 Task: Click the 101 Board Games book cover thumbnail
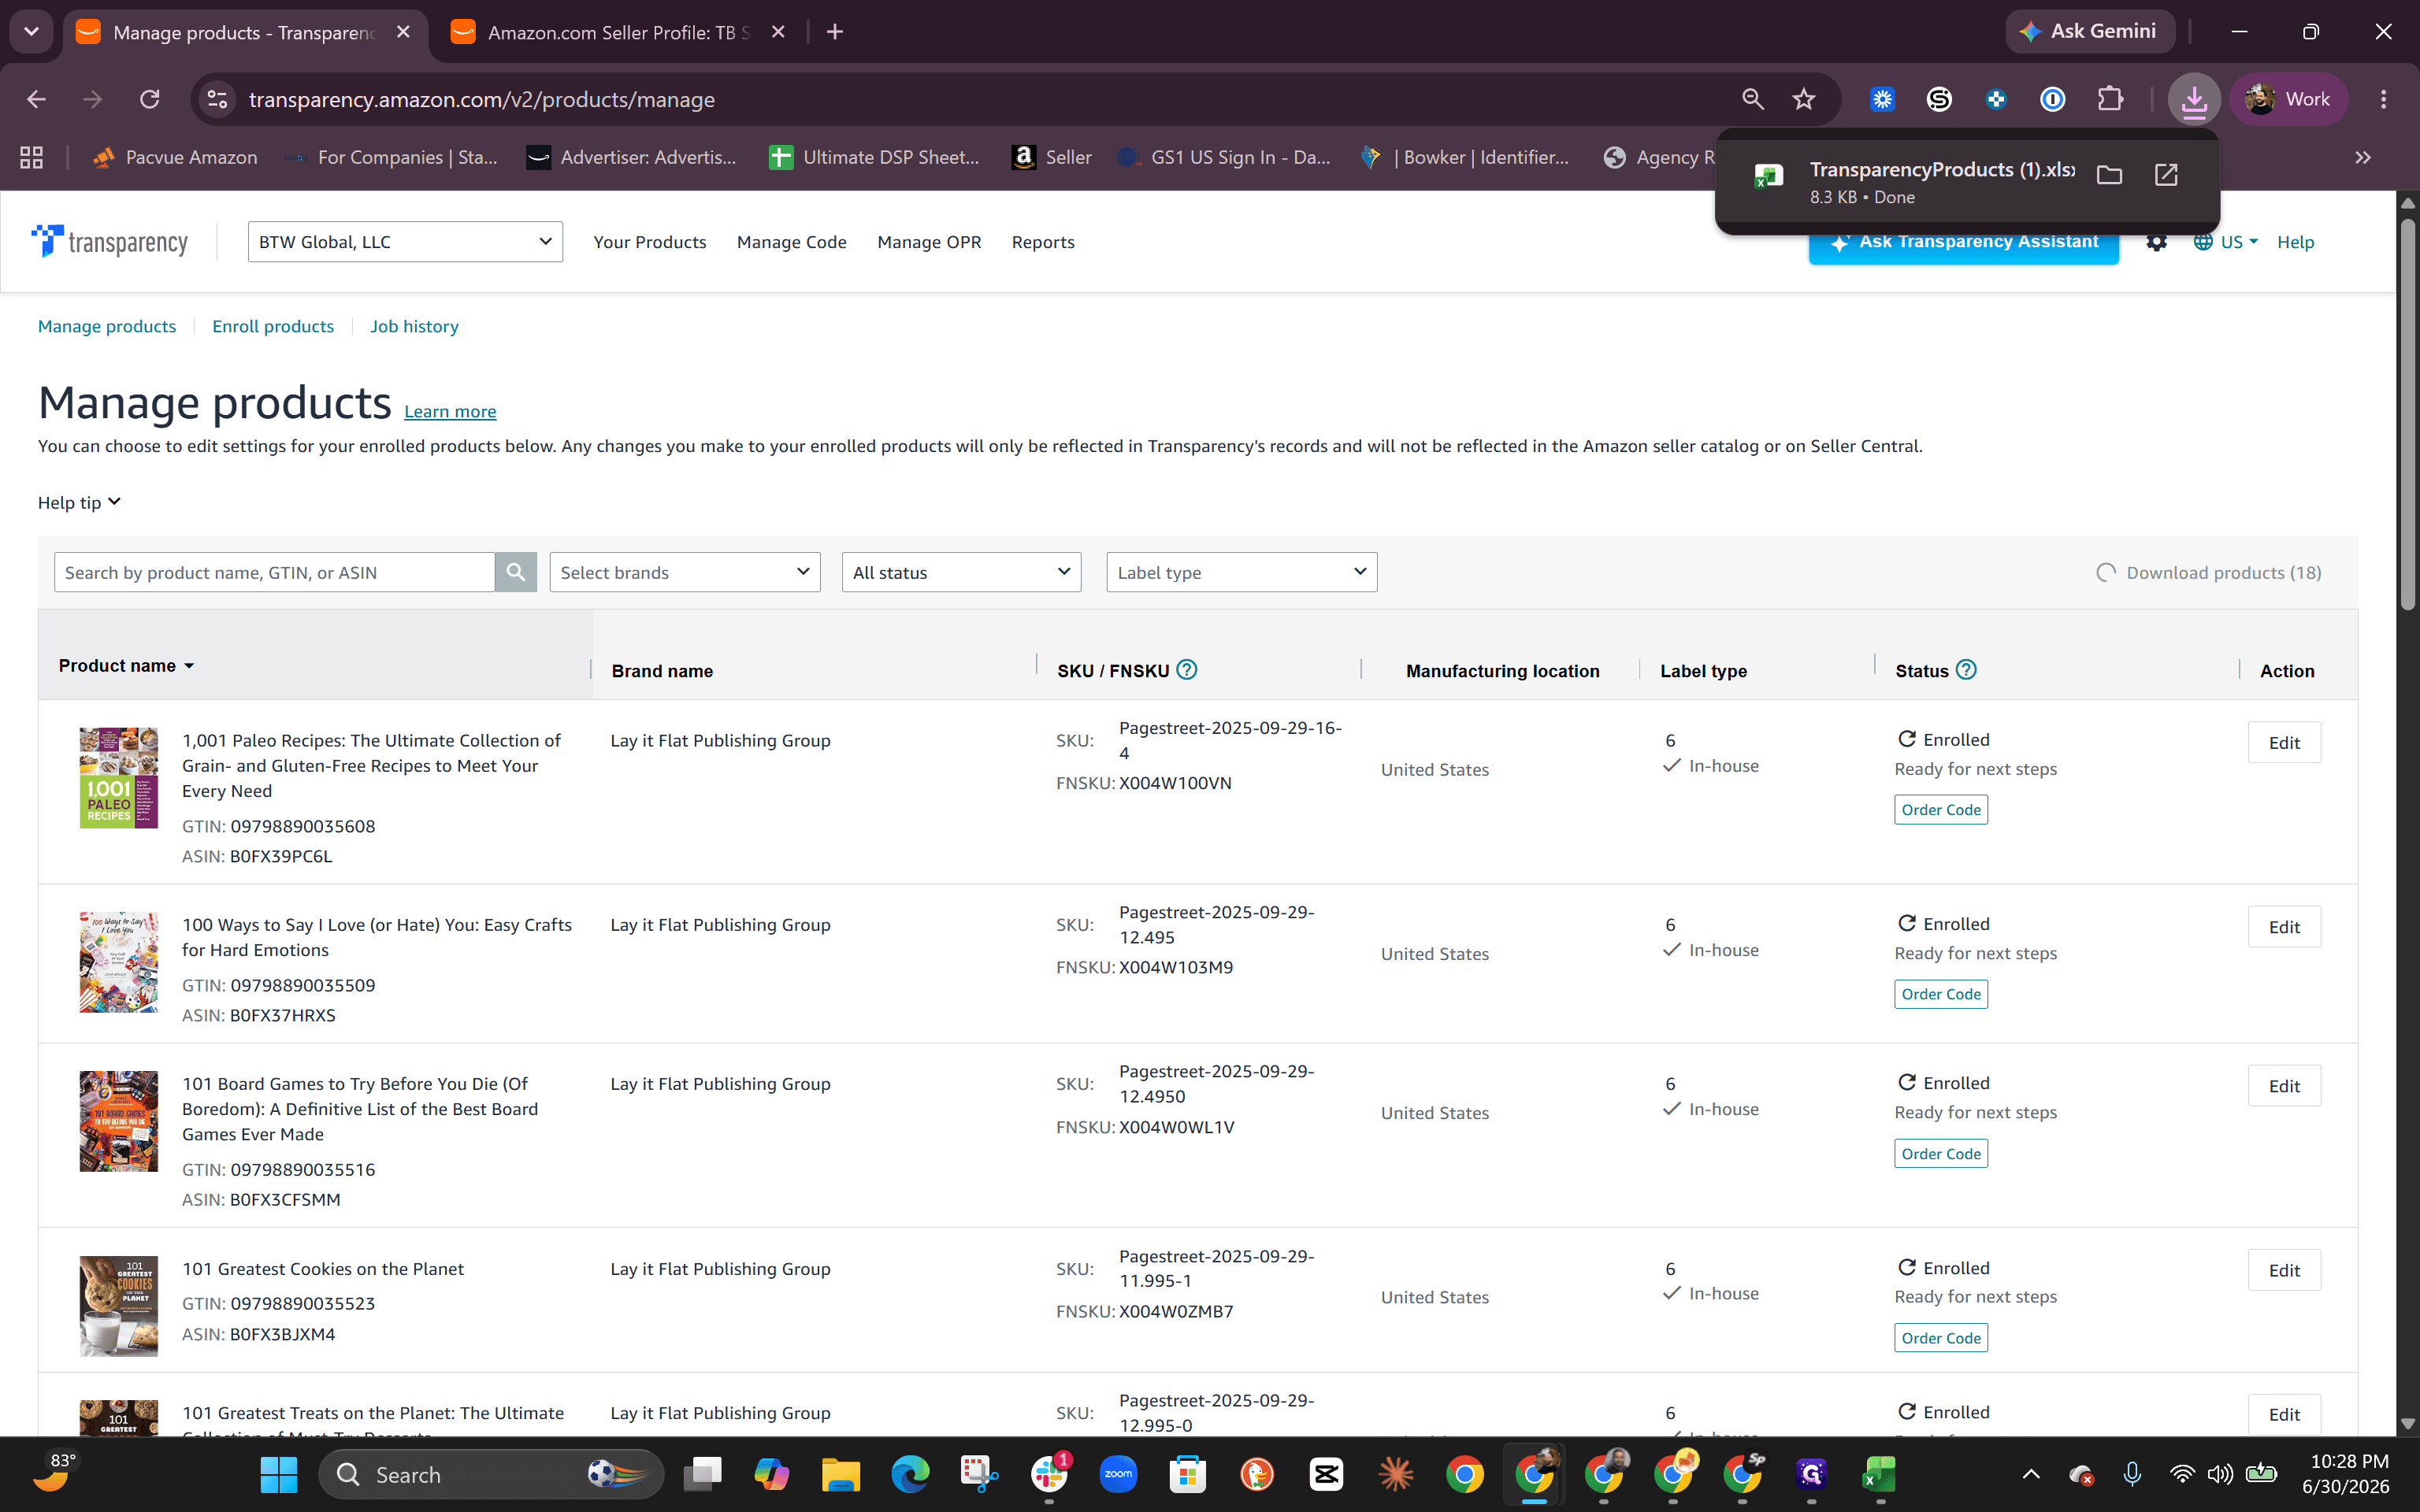(119, 1121)
